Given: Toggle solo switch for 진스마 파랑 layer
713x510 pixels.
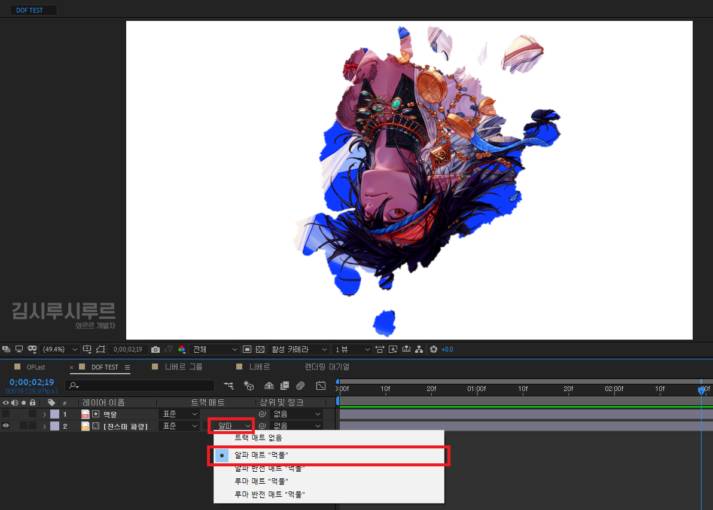Looking at the screenshot, I should tap(23, 426).
